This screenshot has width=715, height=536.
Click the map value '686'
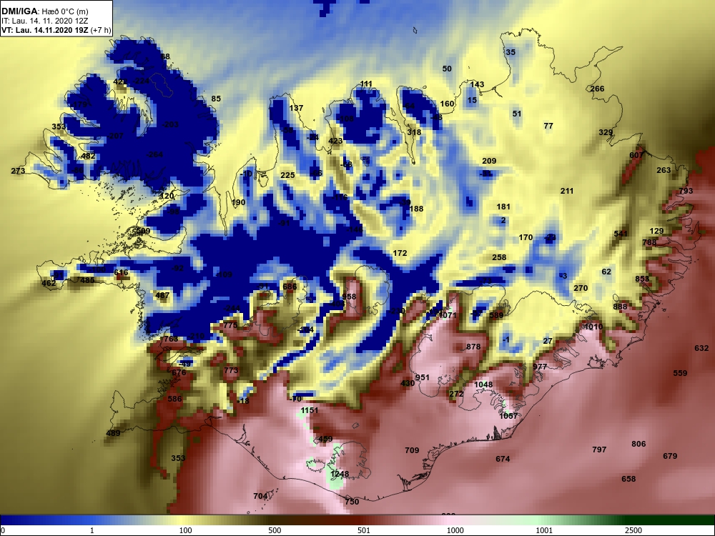pyautogui.click(x=290, y=287)
